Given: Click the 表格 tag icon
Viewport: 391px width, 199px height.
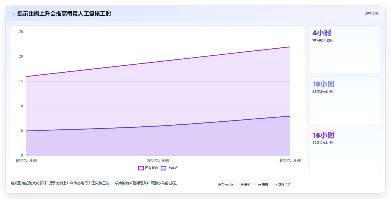Looking at the screenshot, I should point(242,184).
